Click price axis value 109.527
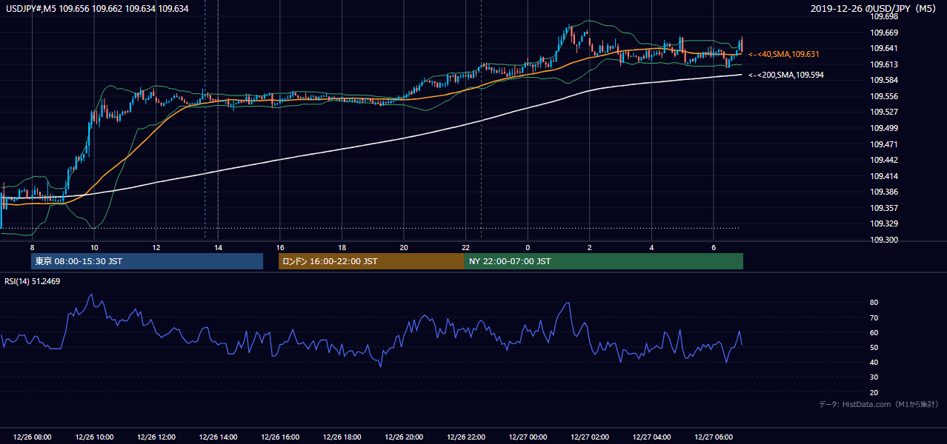Viewport: 947px width, 444px height. coord(884,112)
